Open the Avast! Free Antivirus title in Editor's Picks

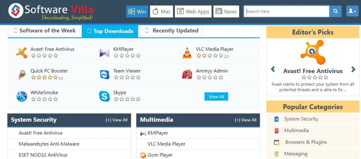pyautogui.click(x=313, y=71)
